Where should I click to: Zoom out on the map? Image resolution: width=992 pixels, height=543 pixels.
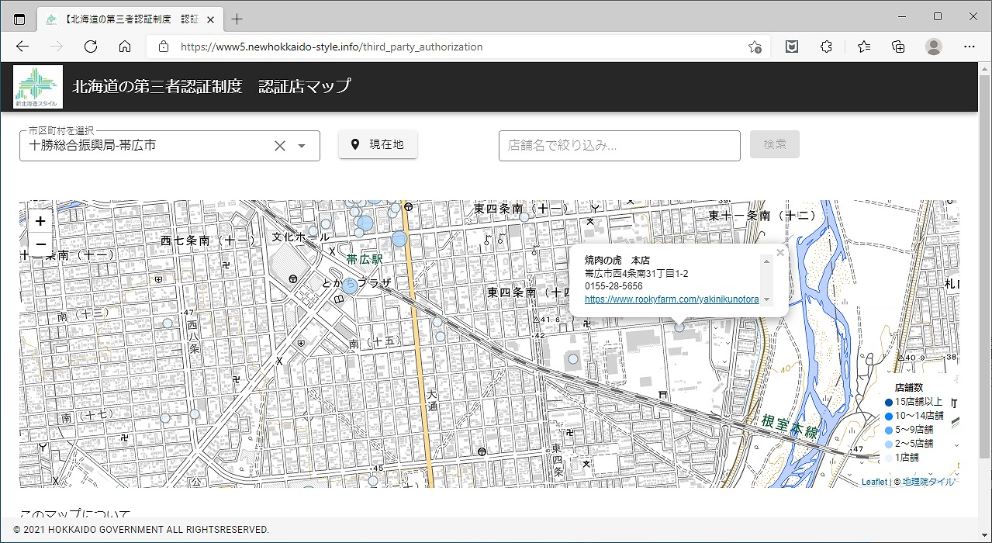click(40, 244)
